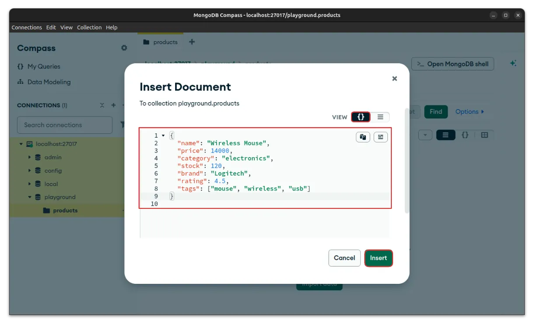Switch results to table view
Image resolution: width=534 pixels, height=325 pixels.
tap(485, 135)
